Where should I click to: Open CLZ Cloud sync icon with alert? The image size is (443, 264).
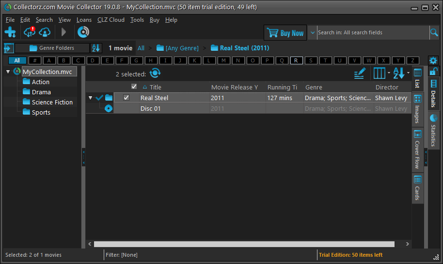click(x=30, y=32)
